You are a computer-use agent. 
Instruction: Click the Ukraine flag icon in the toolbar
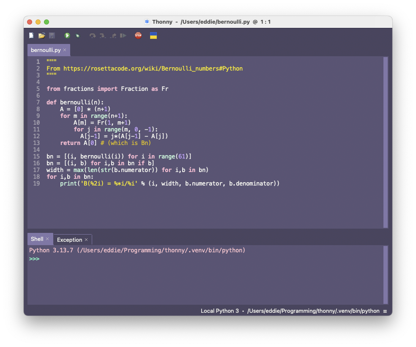point(153,36)
